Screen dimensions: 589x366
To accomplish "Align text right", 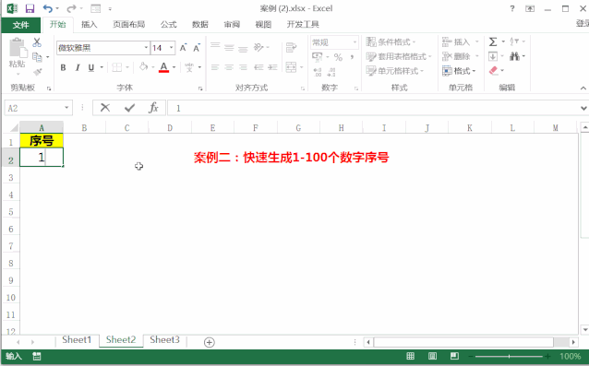I will [243, 67].
